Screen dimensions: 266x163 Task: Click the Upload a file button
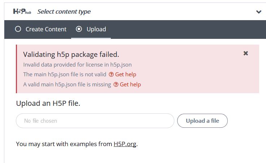coord(202,121)
